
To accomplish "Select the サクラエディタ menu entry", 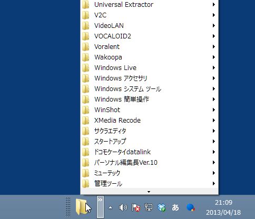I will click(x=149, y=131).
